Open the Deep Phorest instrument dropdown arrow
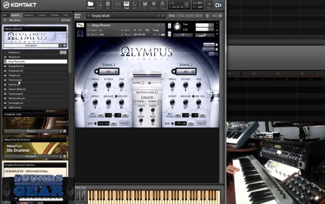Image resolution: width=325 pixels, height=204 pixels. [89, 25]
